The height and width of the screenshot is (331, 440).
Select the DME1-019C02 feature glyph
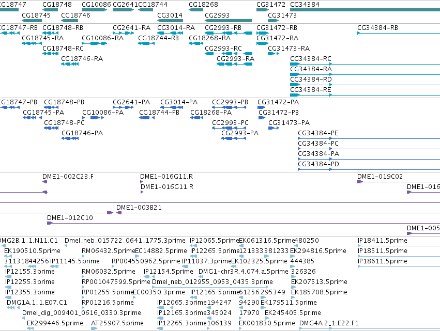click(x=360, y=182)
